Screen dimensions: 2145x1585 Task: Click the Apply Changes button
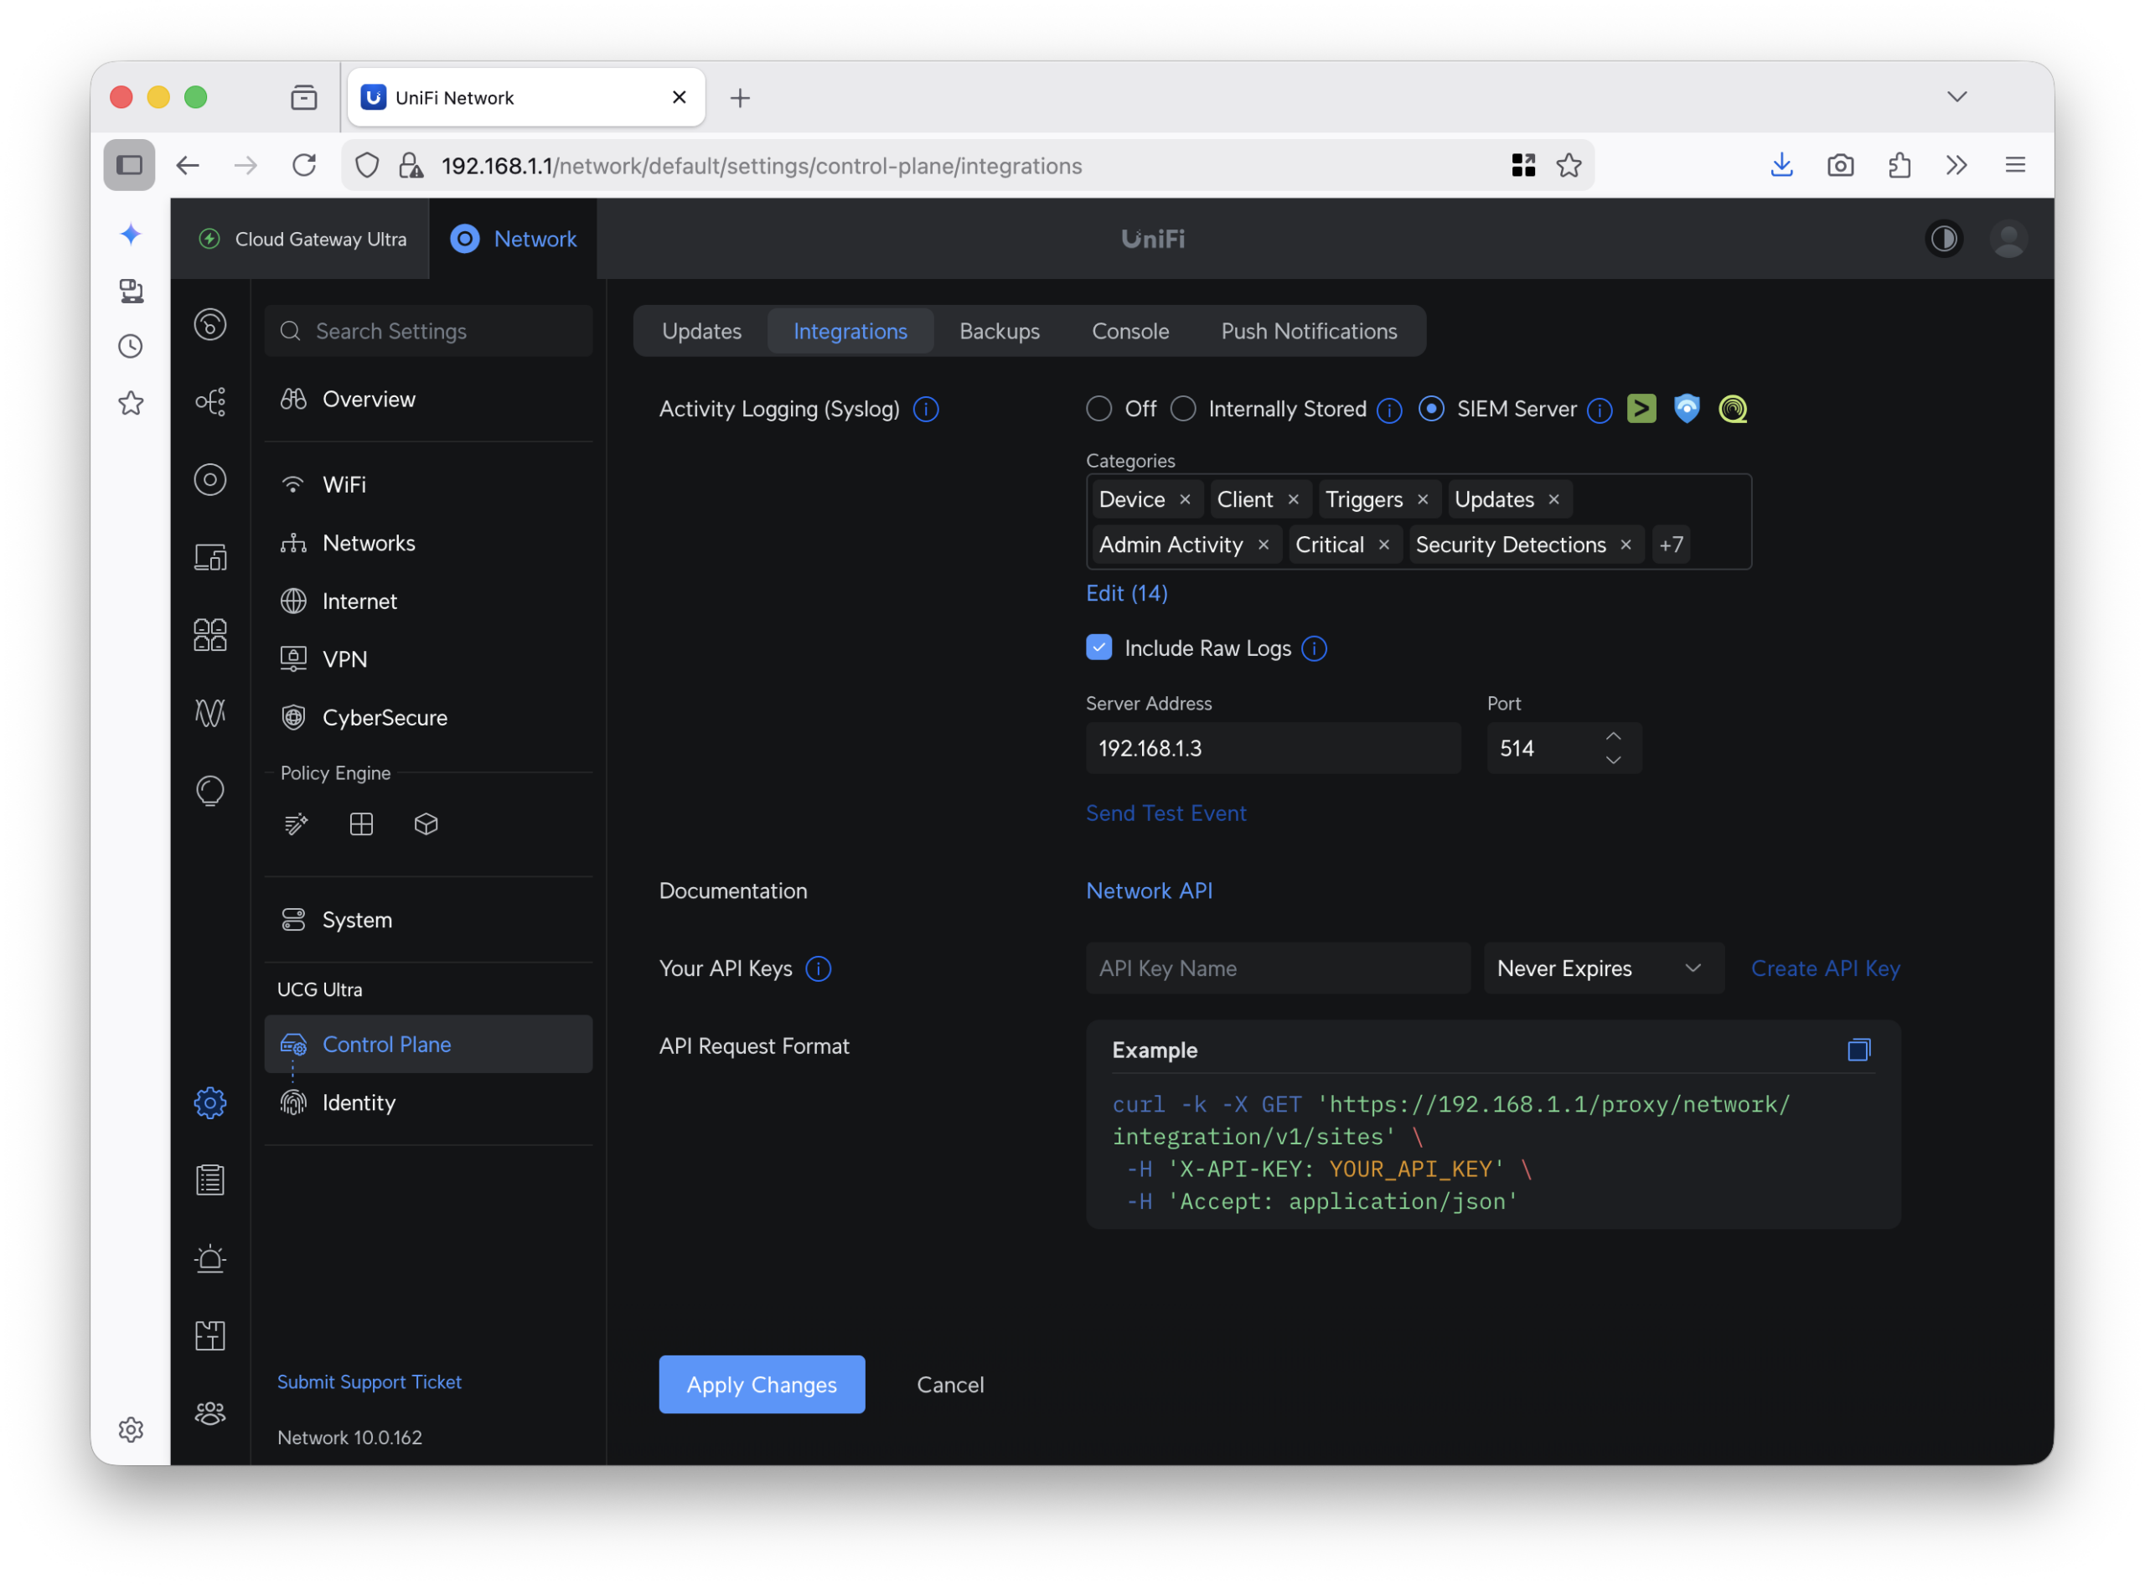point(761,1385)
